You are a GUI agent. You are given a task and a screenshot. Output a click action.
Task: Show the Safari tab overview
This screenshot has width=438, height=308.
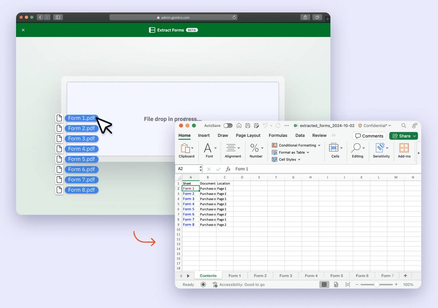[318, 17]
